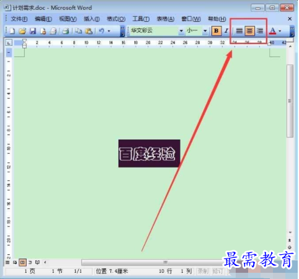Click the permission icon after Save
Screen dimensions: 299x279
click(43, 31)
